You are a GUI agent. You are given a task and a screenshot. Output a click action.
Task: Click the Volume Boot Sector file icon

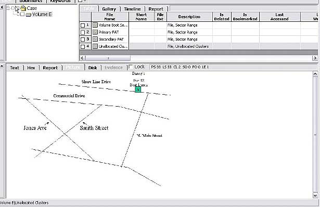[x=95, y=25]
